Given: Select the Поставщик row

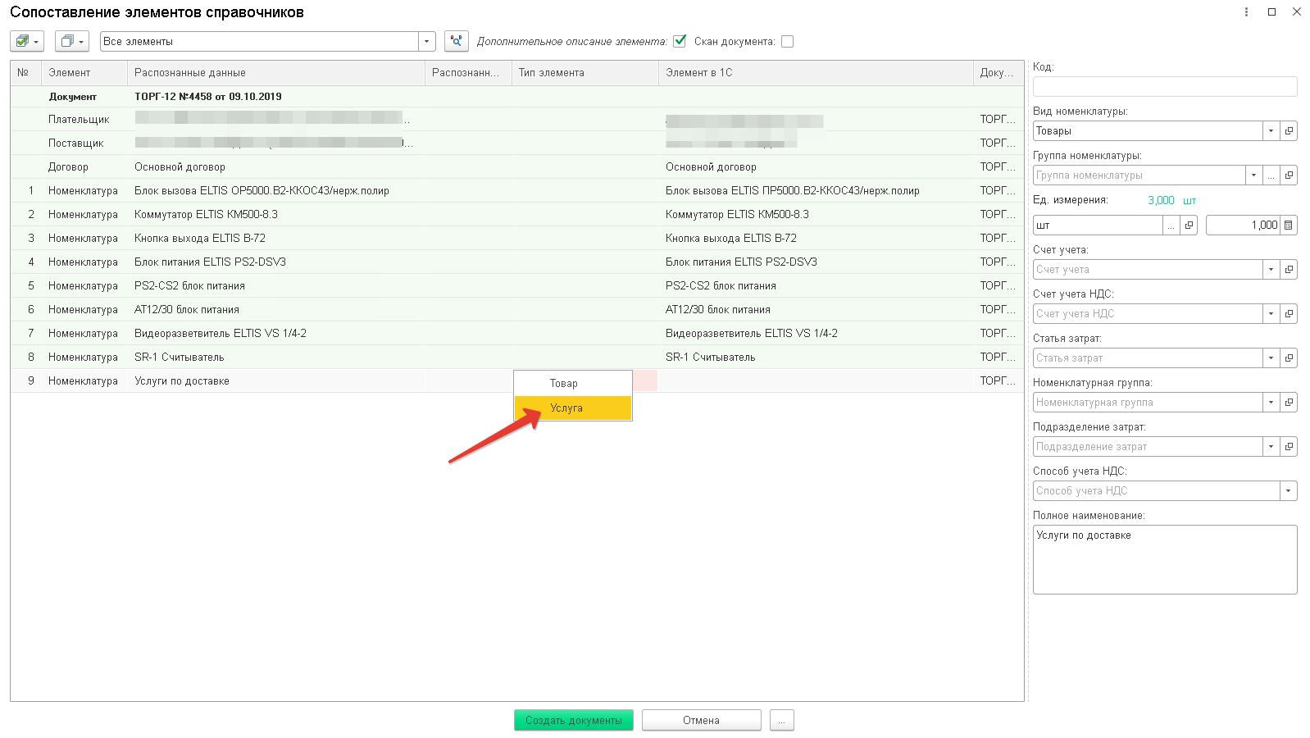Looking at the screenshot, I should coord(517,143).
